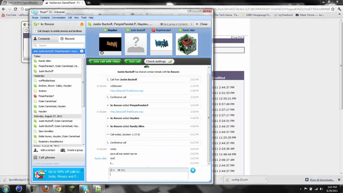Open Windows Start menu
Screen dimensions: 343x193
point(6,189)
